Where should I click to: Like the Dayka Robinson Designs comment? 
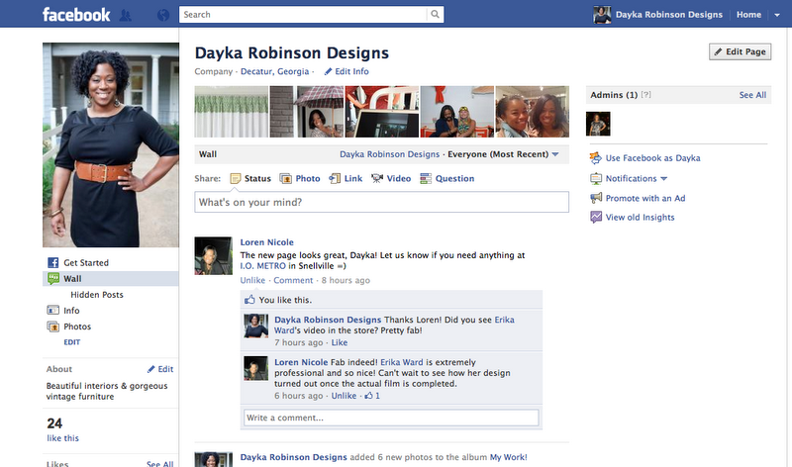click(340, 342)
